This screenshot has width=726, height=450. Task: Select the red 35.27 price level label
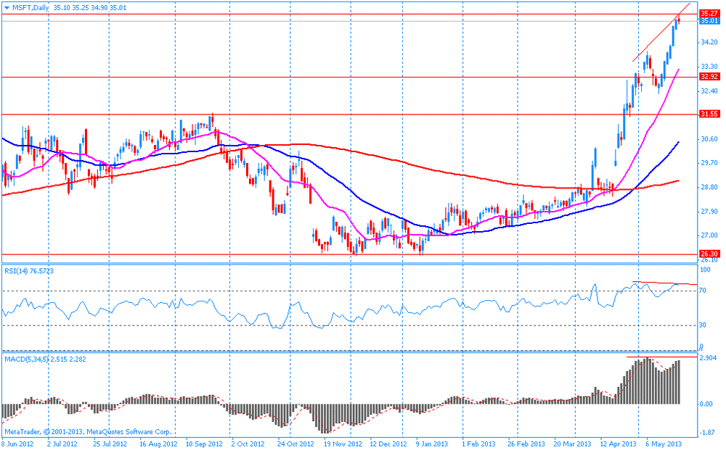coord(709,13)
